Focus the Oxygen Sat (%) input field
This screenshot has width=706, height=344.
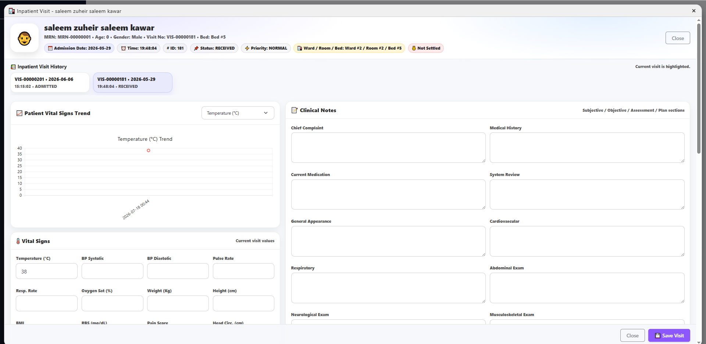(113, 304)
